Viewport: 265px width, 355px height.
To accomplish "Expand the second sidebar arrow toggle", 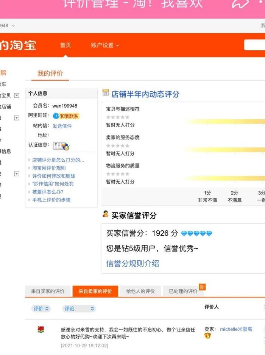I will tap(17, 118).
